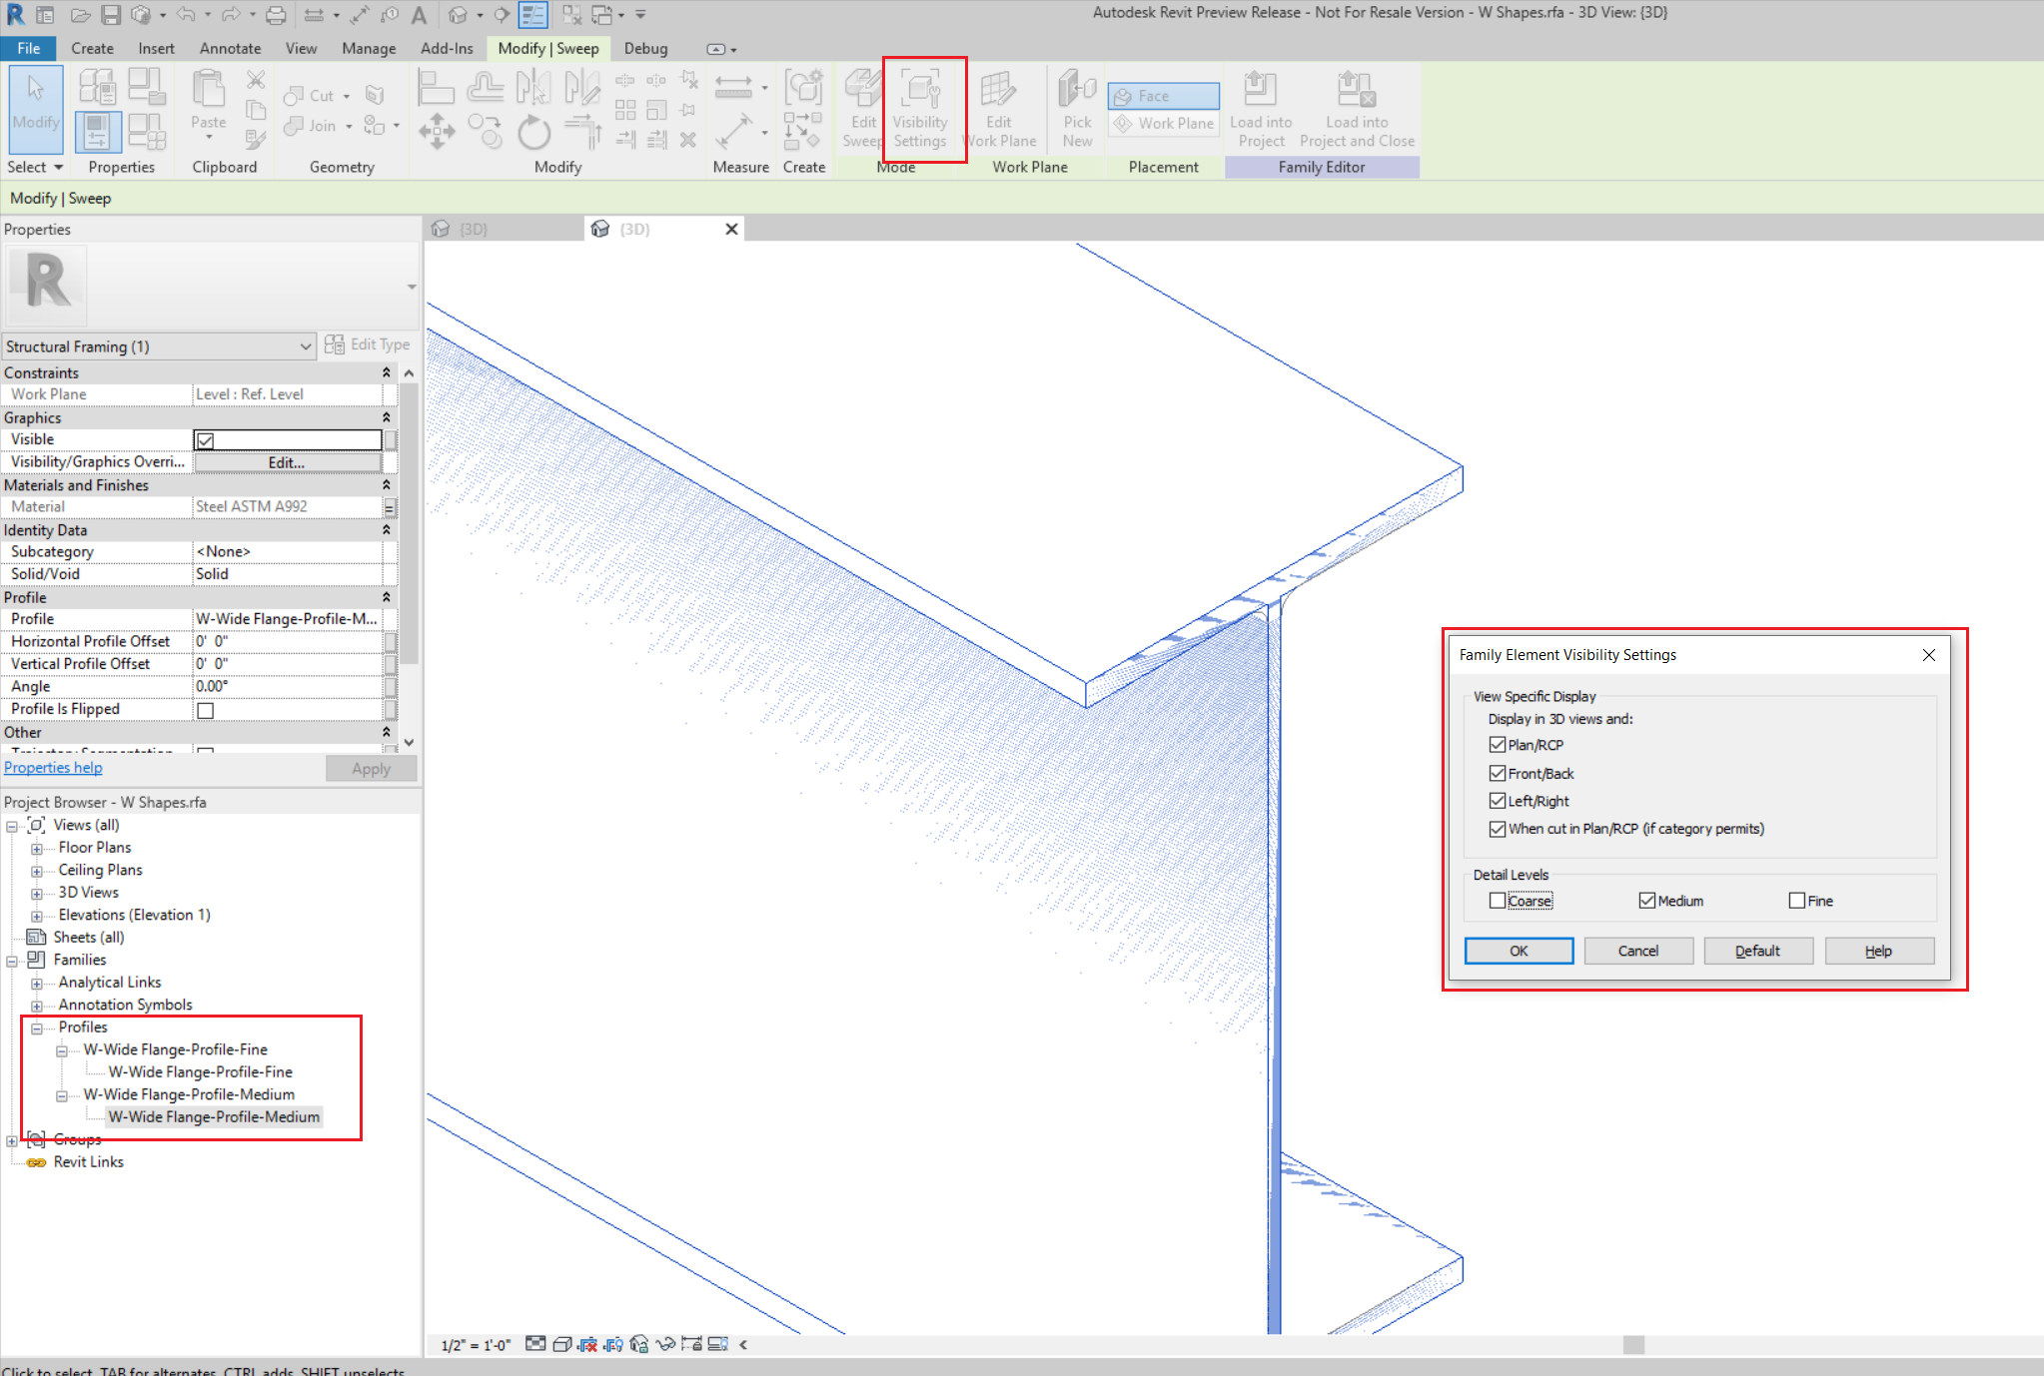Open the Join geometry dropdown arrow

[x=349, y=126]
